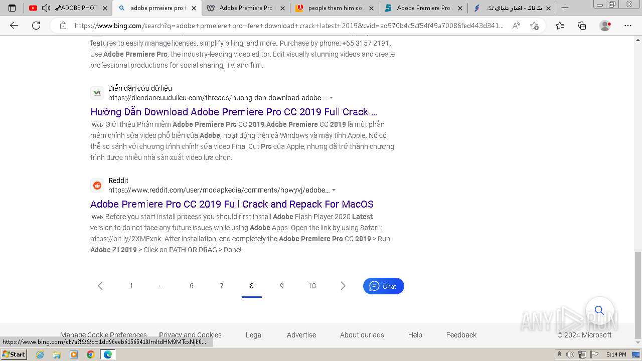
Task: Switch to the ADOBE PHOTO YouTube tab
Action: pyautogui.click(x=69, y=8)
